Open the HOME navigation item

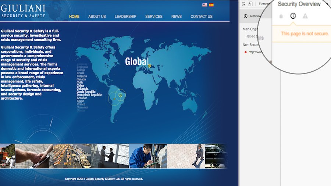pyautogui.click(x=74, y=17)
